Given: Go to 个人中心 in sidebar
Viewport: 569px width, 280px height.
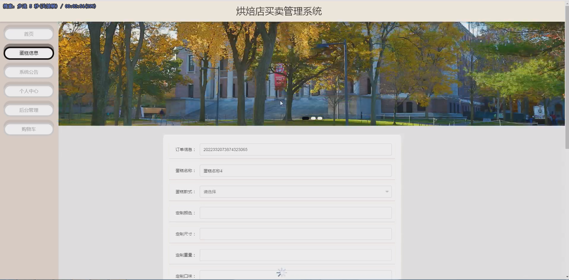Looking at the screenshot, I should point(29,91).
